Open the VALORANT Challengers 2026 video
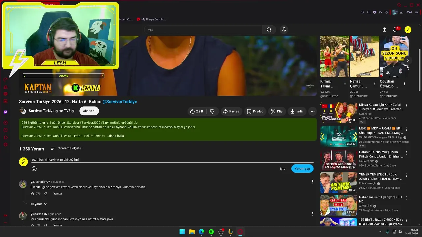 click(x=339, y=136)
